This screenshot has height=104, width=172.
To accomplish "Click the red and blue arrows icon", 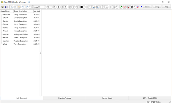I will (138, 7).
